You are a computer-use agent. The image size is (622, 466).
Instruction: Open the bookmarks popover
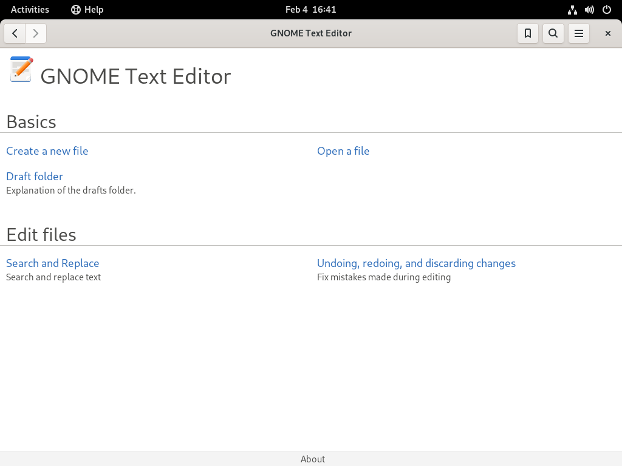pyautogui.click(x=528, y=33)
